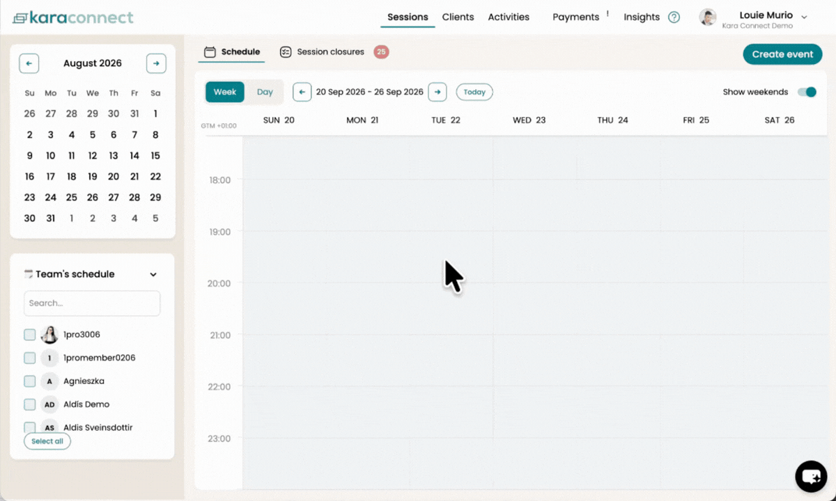836x501 pixels.
Task: Click the WED 23 column header
Action: pos(529,120)
